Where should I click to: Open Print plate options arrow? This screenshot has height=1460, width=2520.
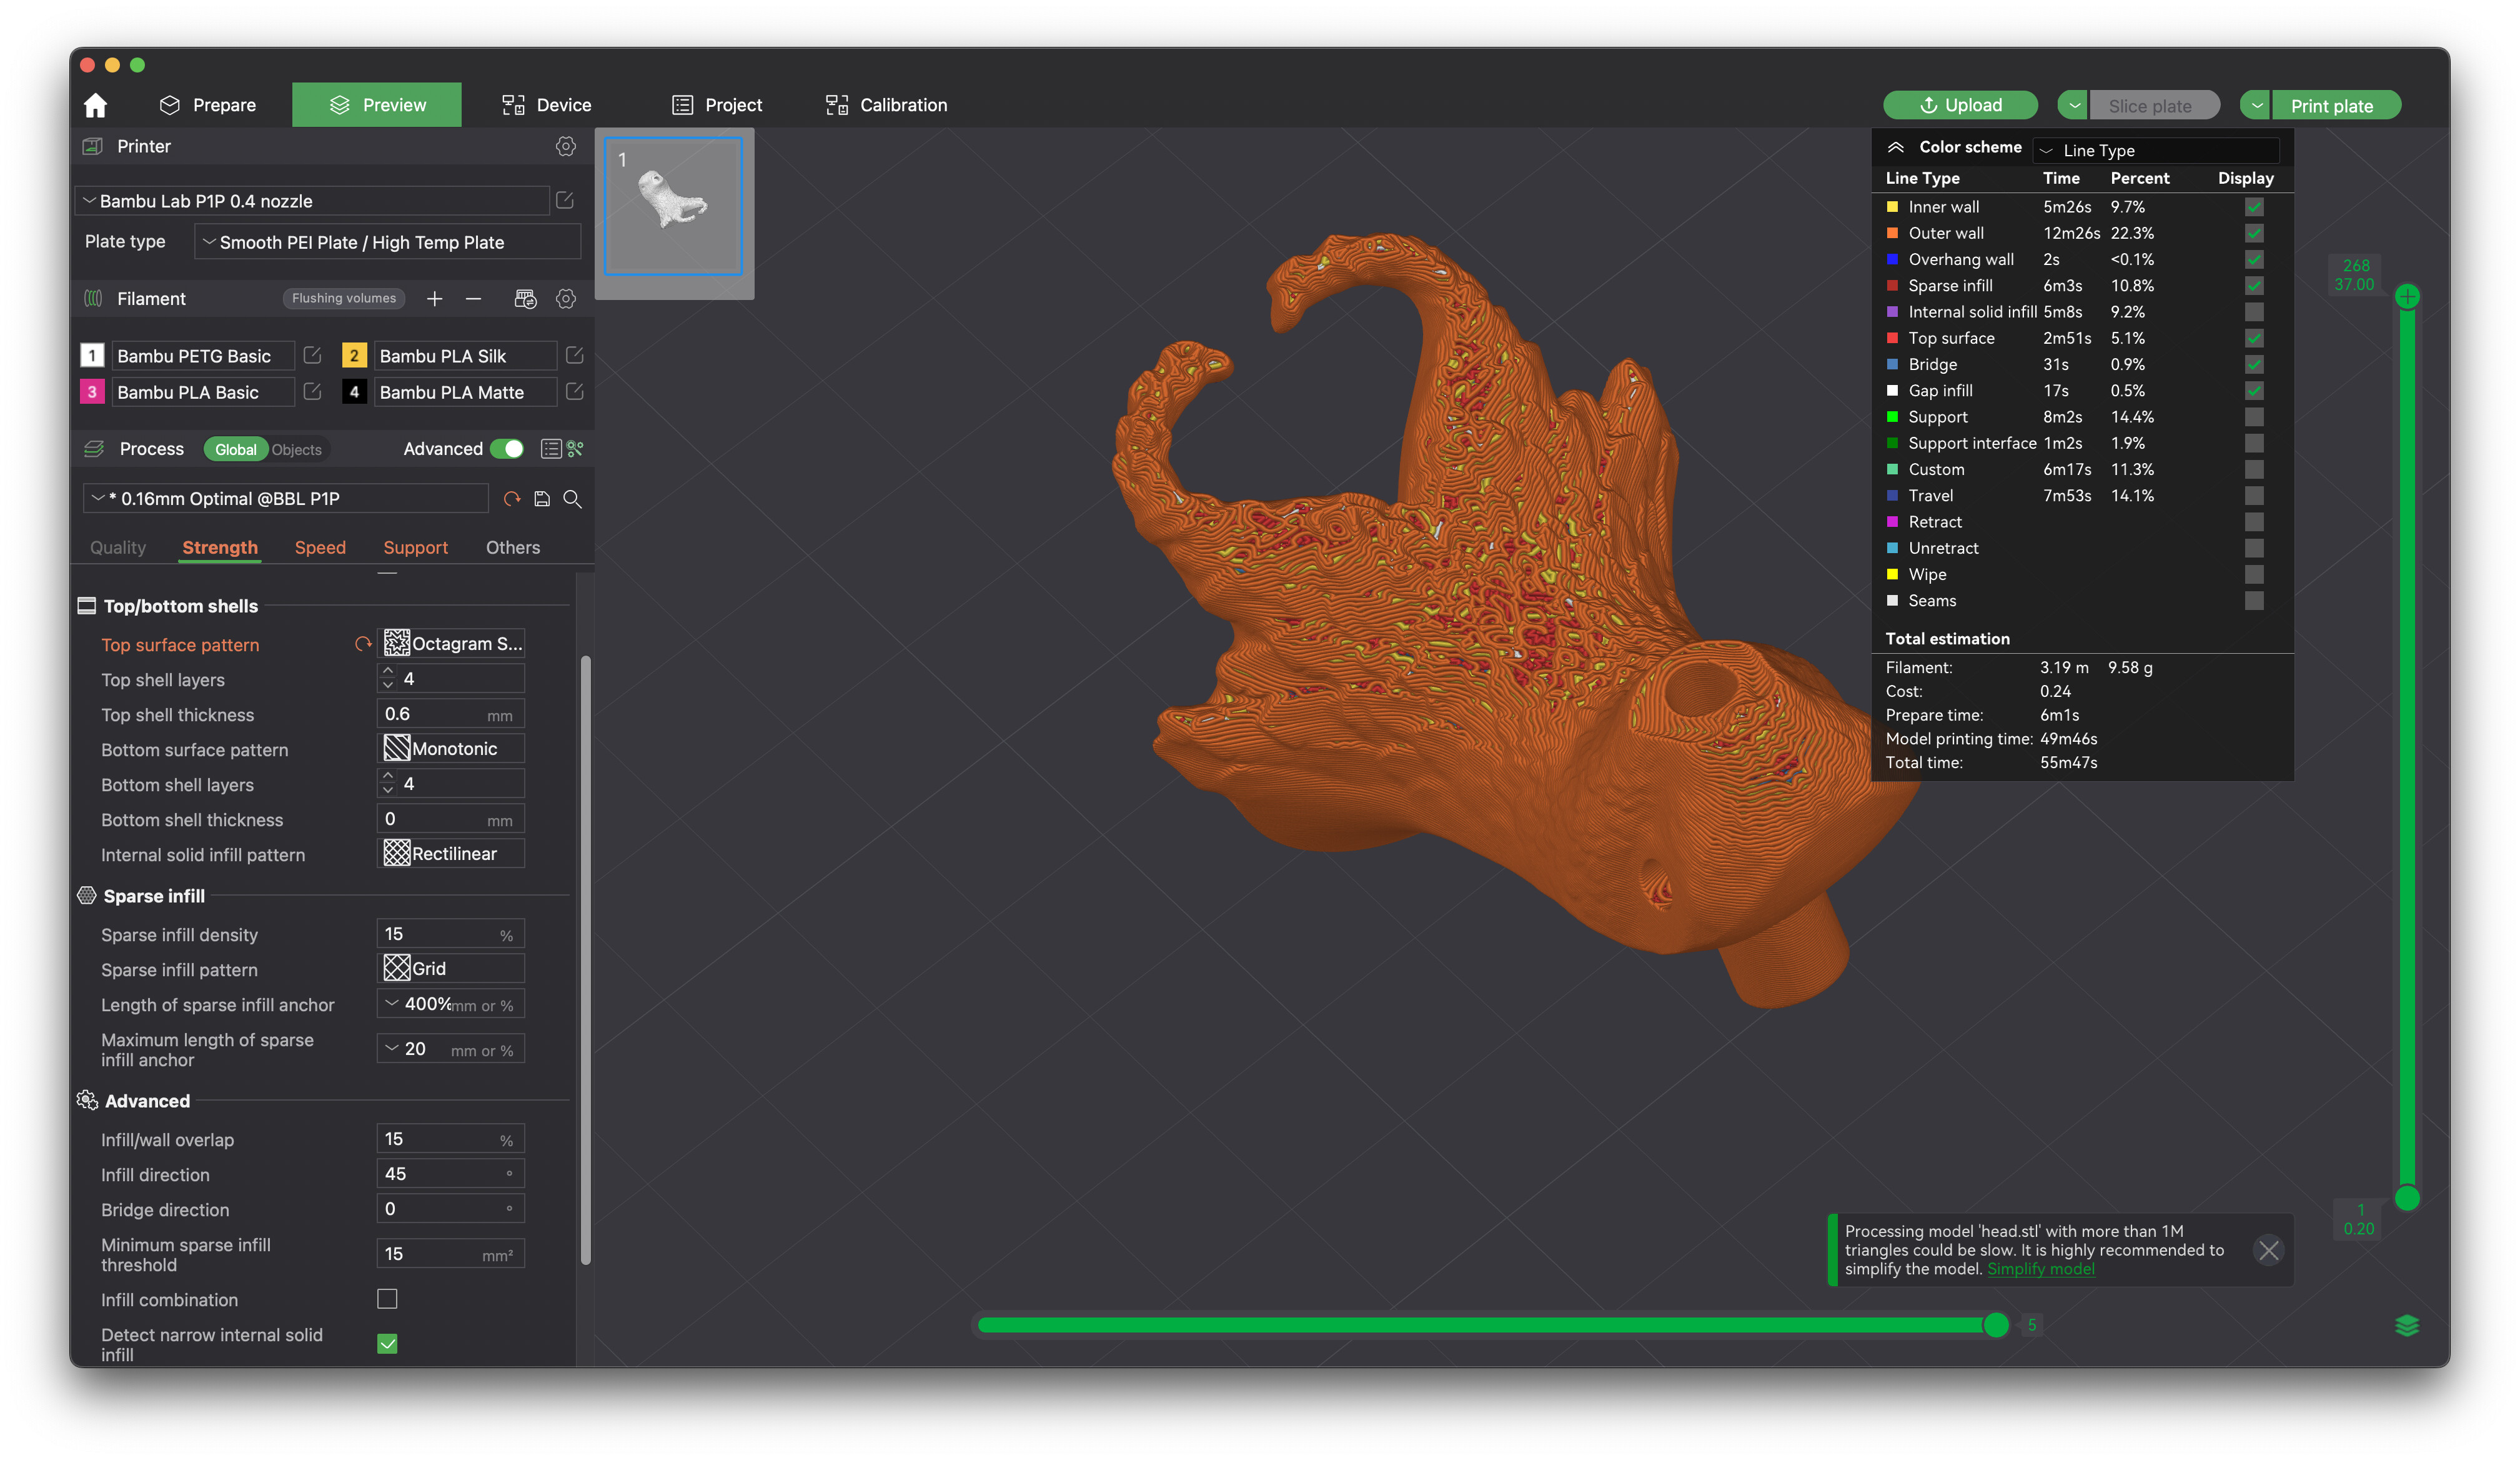pyautogui.click(x=2256, y=105)
